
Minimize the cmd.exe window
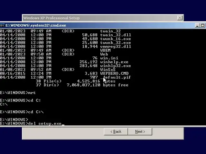tap(197, 25)
